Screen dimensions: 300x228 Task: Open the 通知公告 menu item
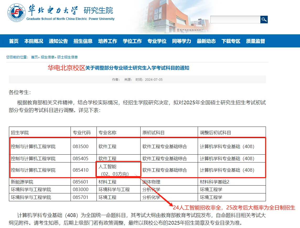(58, 41)
